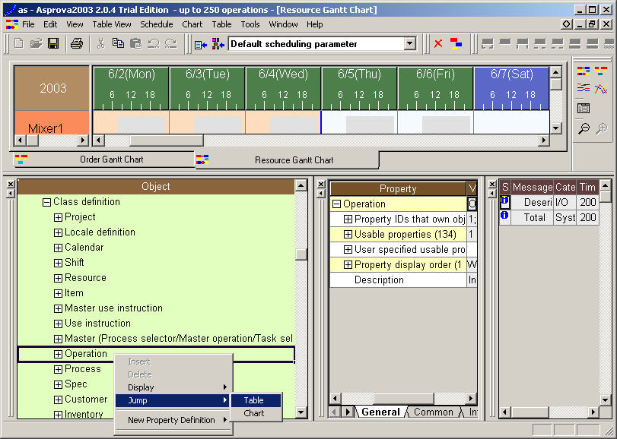Click the 6/7(Sat) date header

511,88
